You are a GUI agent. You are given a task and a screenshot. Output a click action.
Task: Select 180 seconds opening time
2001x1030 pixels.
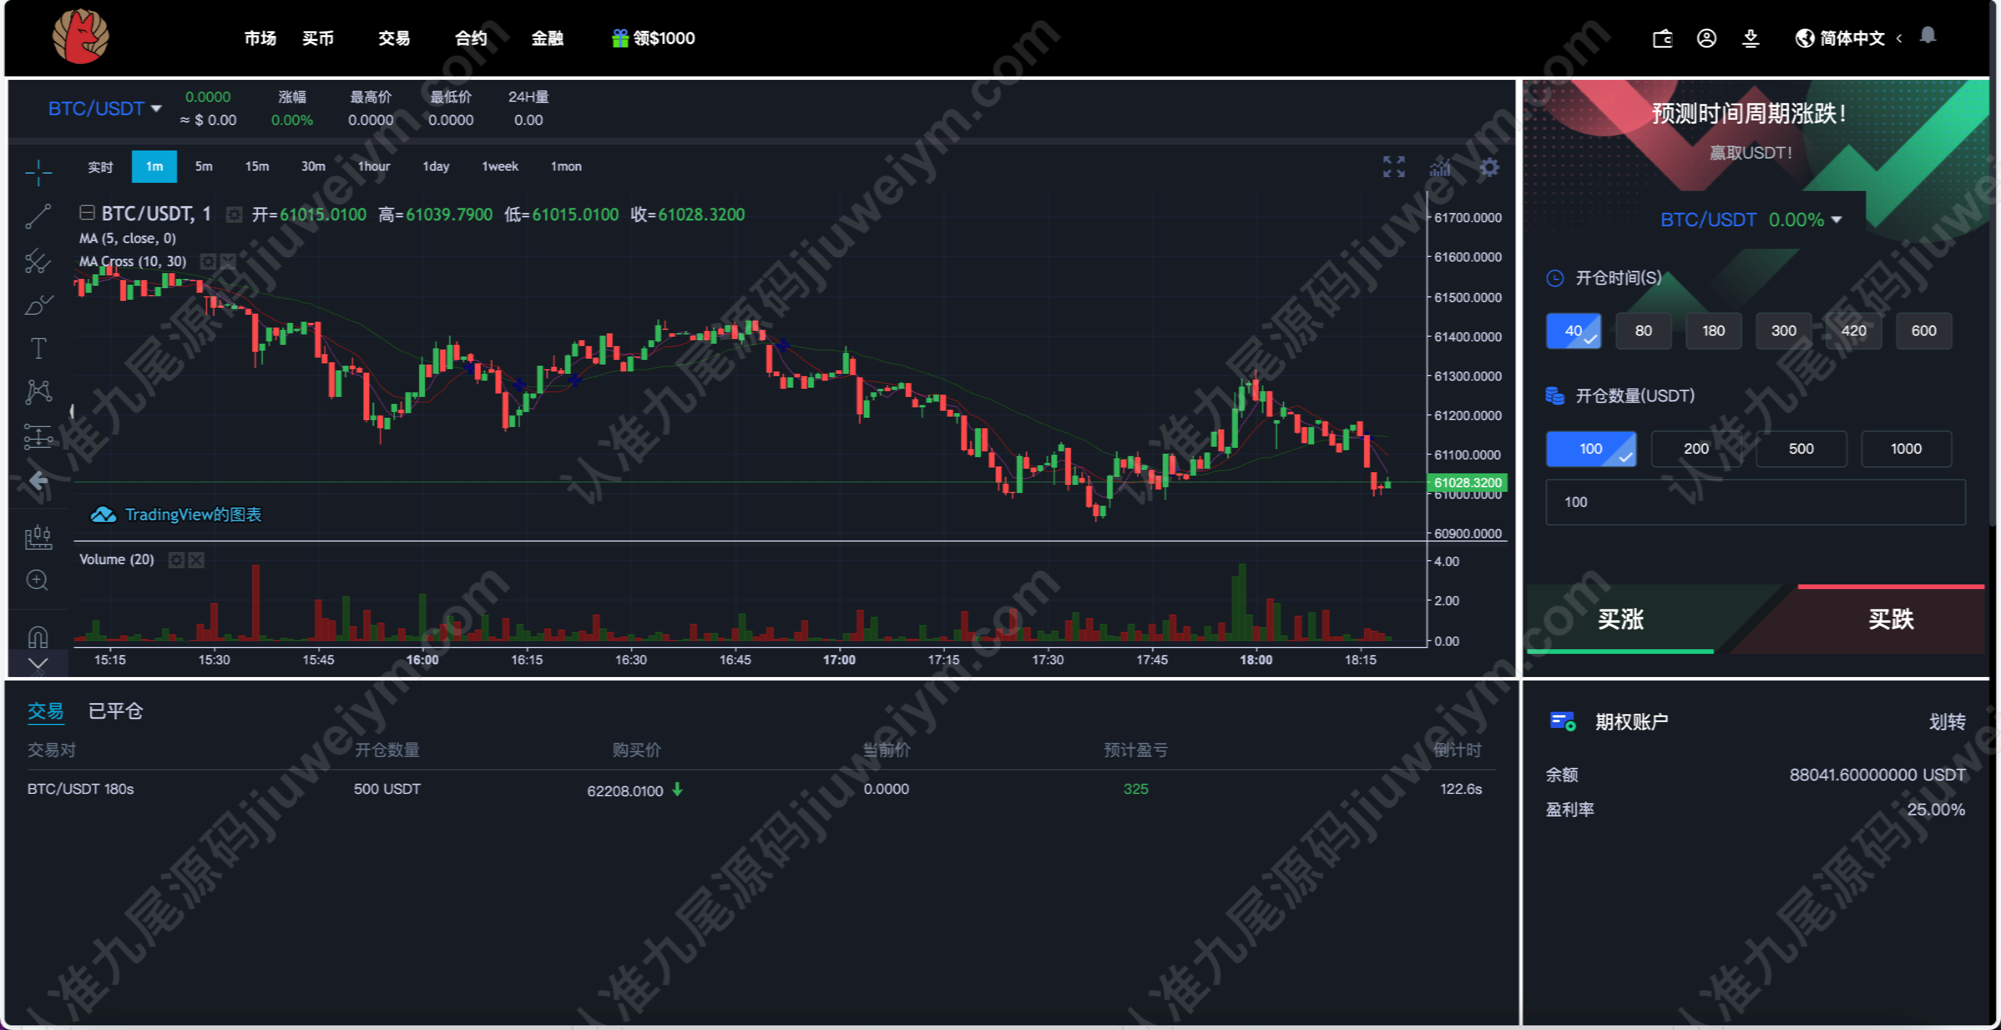pyautogui.click(x=1713, y=330)
